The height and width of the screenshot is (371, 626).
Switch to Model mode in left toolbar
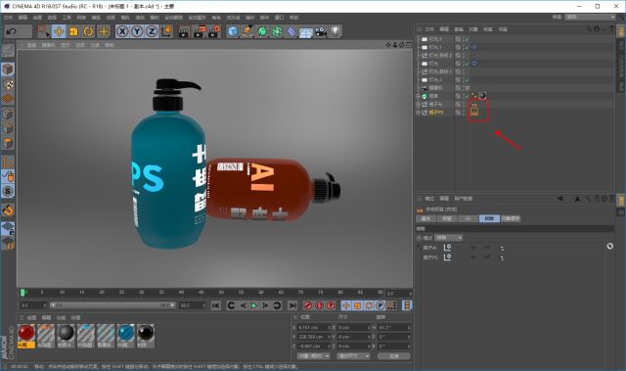[x=8, y=70]
